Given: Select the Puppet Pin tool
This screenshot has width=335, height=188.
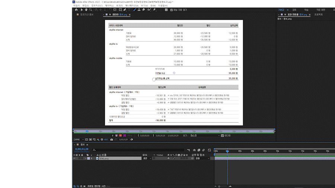Looking at the screenshot, I should [154, 10].
